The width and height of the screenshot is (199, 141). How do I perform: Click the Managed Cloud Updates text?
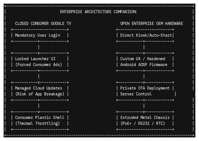[x=39, y=88]
